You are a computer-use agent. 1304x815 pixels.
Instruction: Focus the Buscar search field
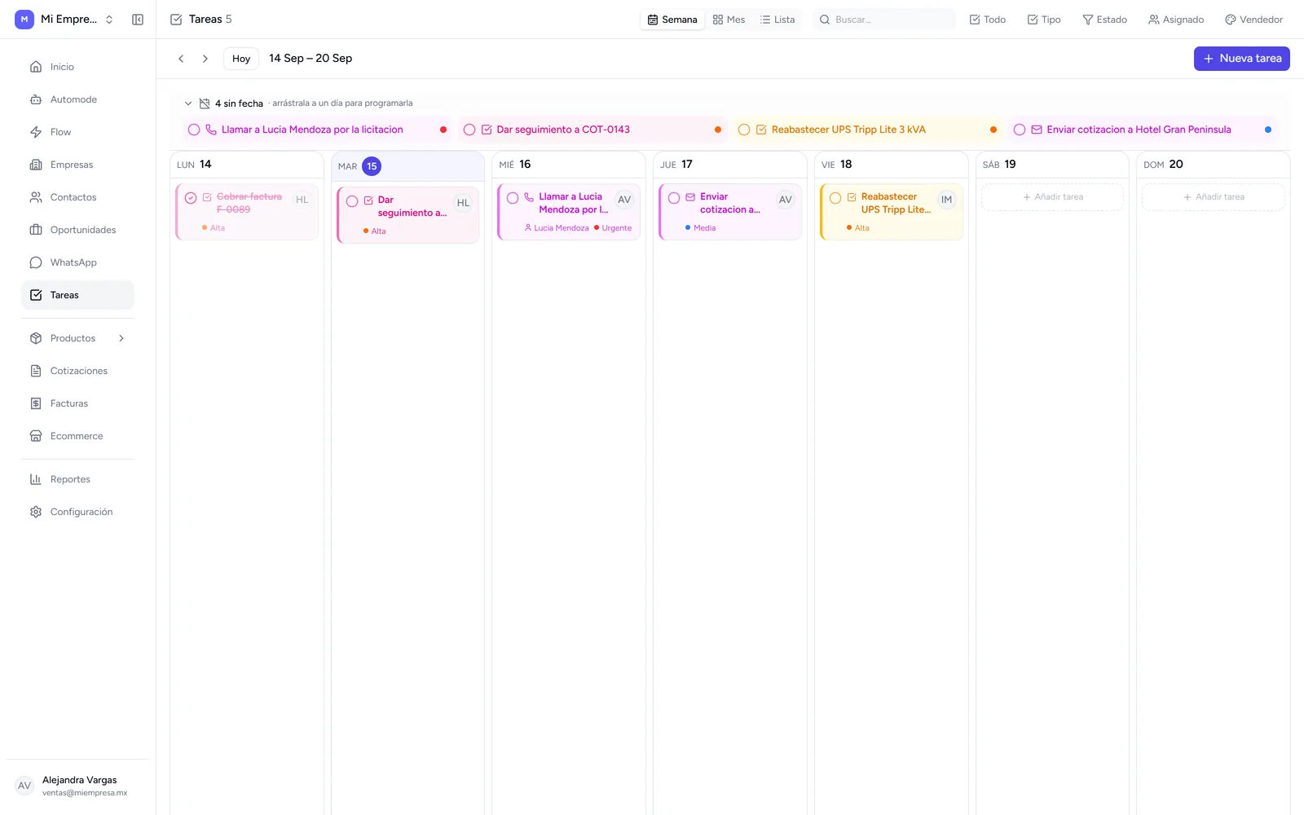pyautogui.click(x=884, y=20)
